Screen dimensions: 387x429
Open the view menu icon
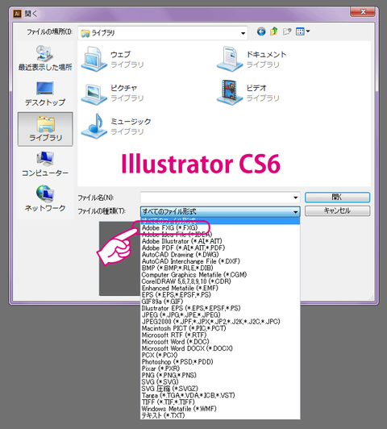pos(303,31)
